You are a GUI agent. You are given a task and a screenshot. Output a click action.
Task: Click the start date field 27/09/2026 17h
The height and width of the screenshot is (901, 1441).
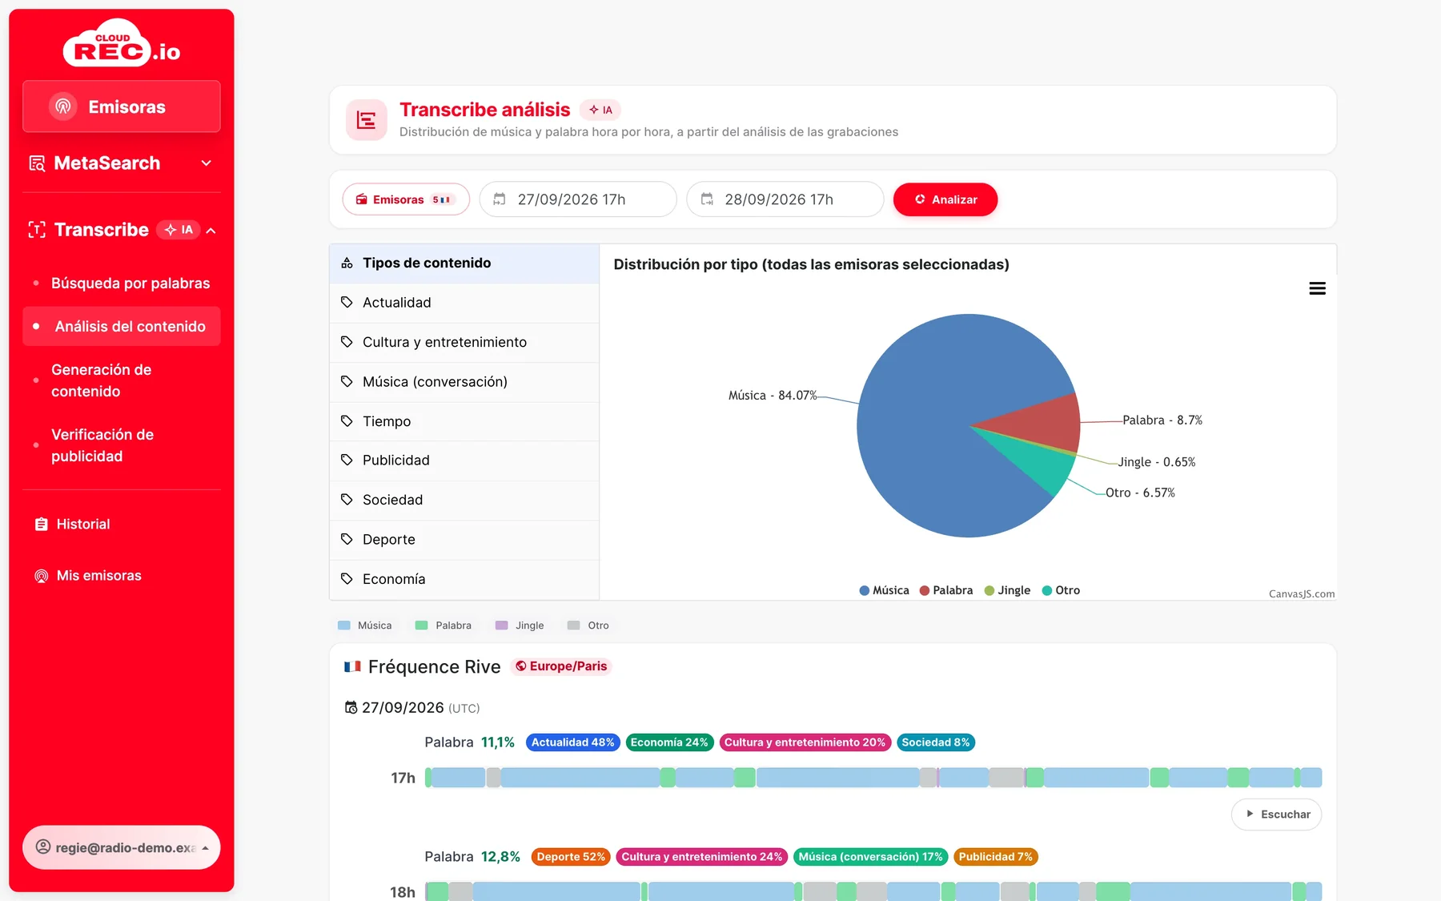[x=578, y=199]
